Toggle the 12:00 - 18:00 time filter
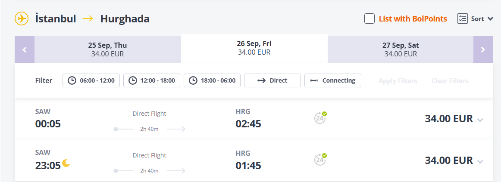Screen dimensions: 501x182 point(152,80)
